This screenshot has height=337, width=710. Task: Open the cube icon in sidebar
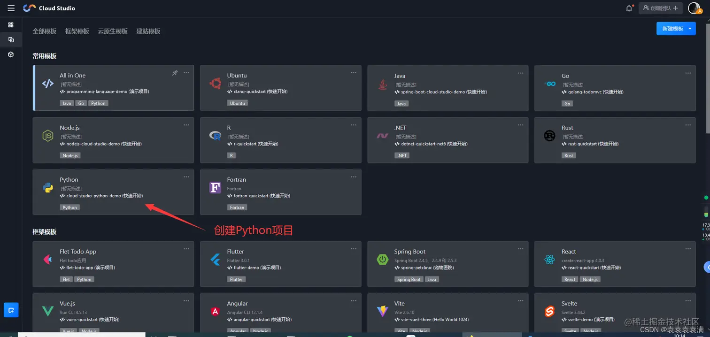11,54
